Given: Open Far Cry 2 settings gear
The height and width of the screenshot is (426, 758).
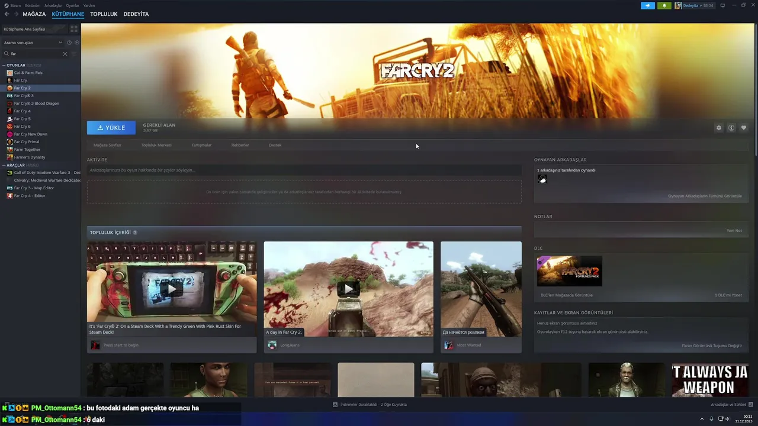Looking at the screenshot, I should pyautogui.click(x=719, y=128).
